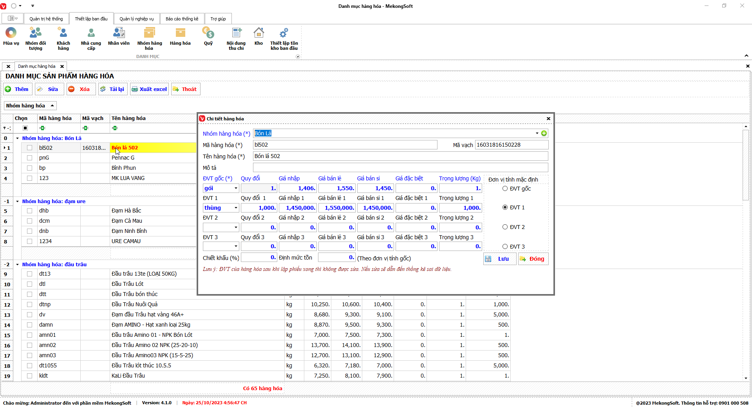
Task: Click green plus beside Nhóm hàng hóa field
Action: (544, 133)
